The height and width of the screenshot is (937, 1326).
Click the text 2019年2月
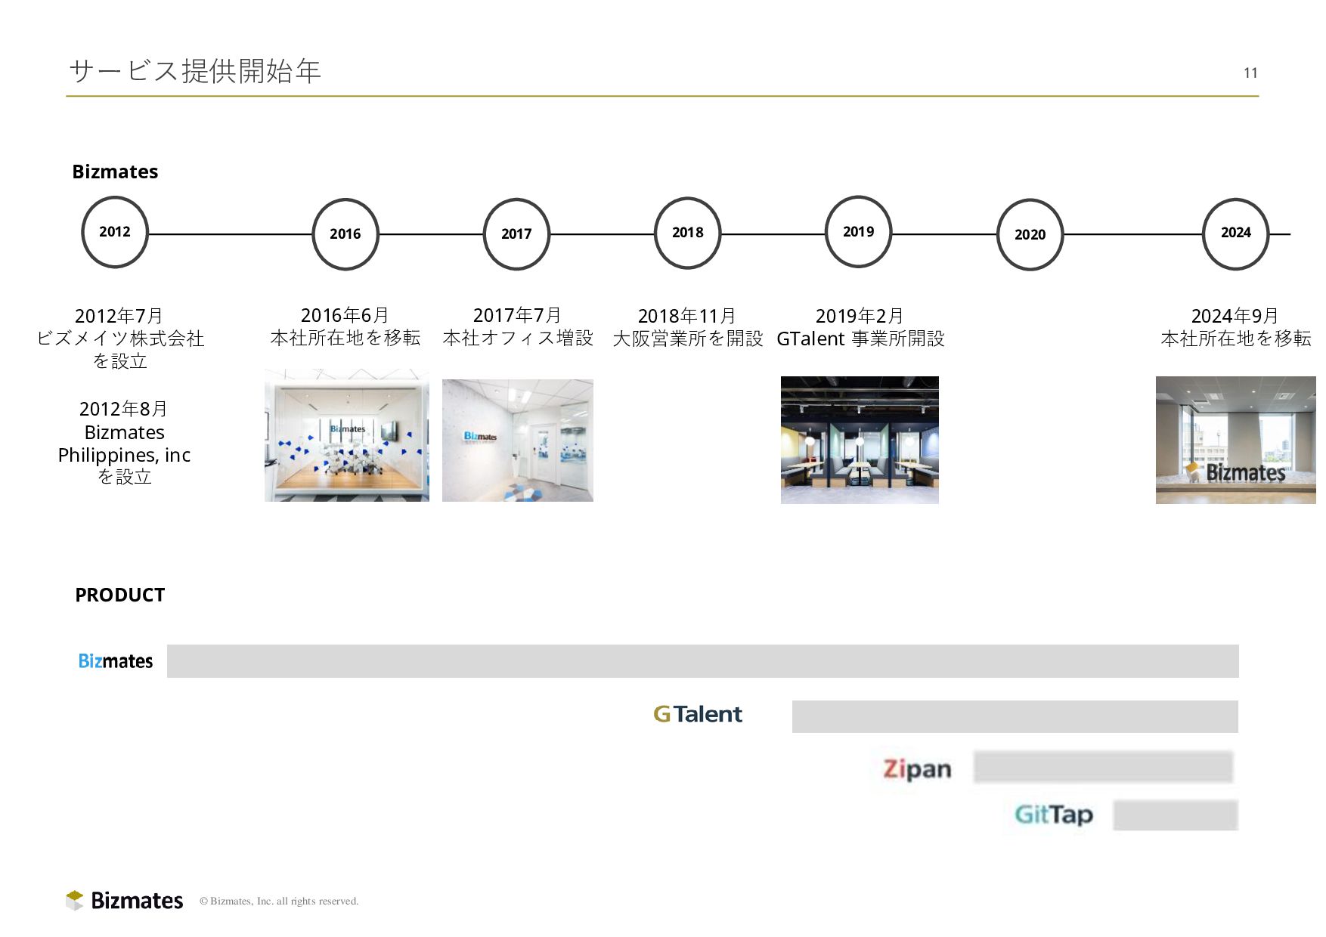coord(860,316)
